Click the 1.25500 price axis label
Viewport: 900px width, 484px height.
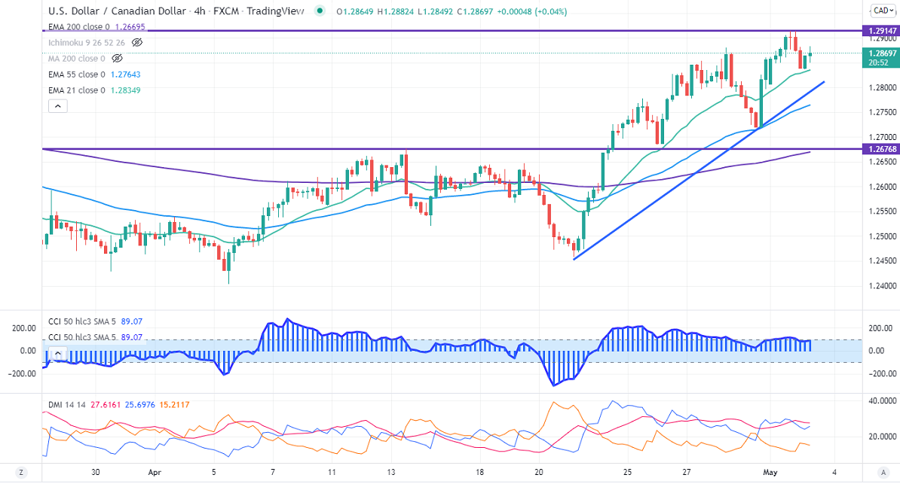[x=882, y=212]
